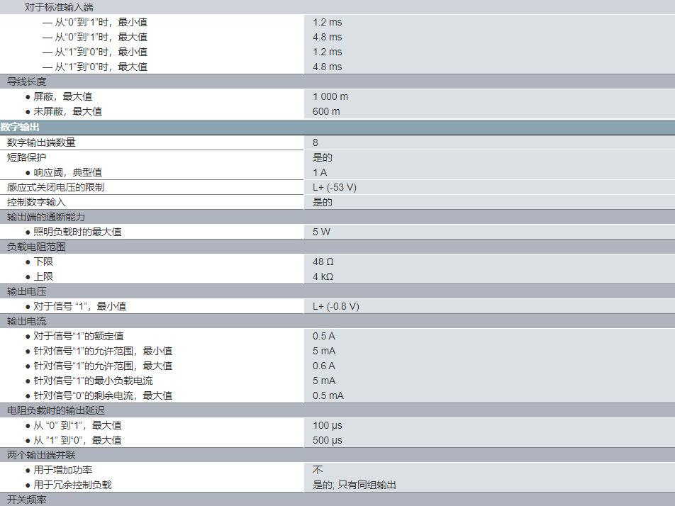Click the 4 kΩ upper limit value

click(323, 276)
